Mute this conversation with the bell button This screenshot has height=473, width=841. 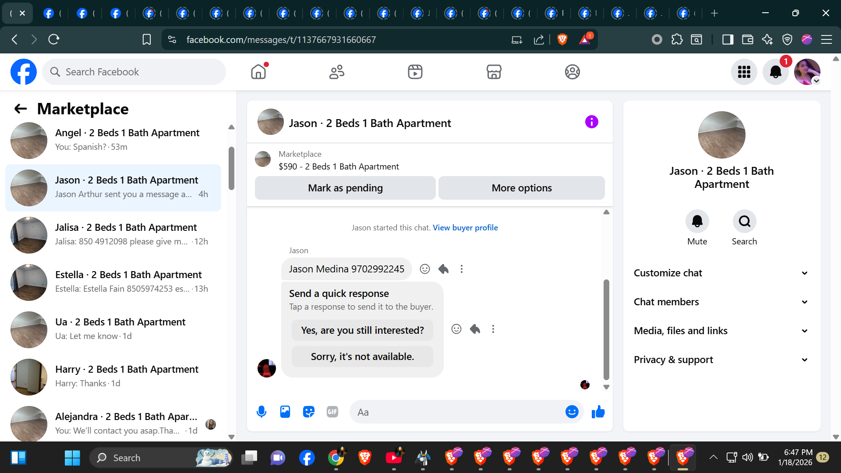(697, 221)
